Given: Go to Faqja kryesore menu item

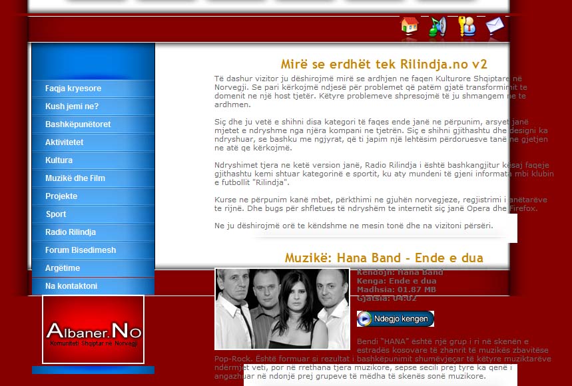Looking at the screenshot, I should [x=93, y=89].
